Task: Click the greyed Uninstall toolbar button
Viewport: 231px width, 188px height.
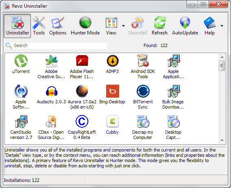Action: 138,26
